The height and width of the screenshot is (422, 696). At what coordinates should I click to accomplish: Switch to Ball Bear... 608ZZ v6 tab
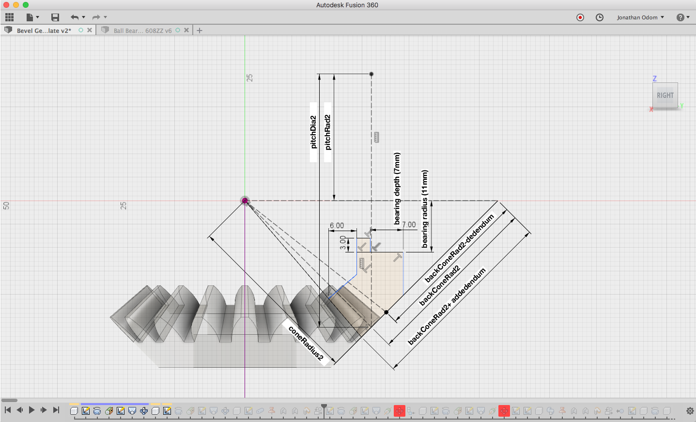point(142,31)
